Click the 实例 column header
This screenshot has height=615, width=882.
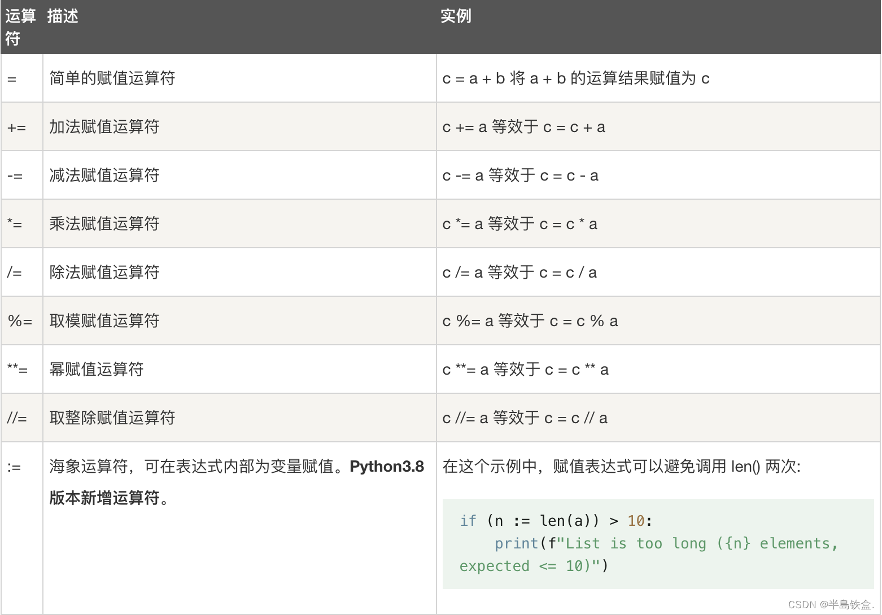[x=455, y=16]
